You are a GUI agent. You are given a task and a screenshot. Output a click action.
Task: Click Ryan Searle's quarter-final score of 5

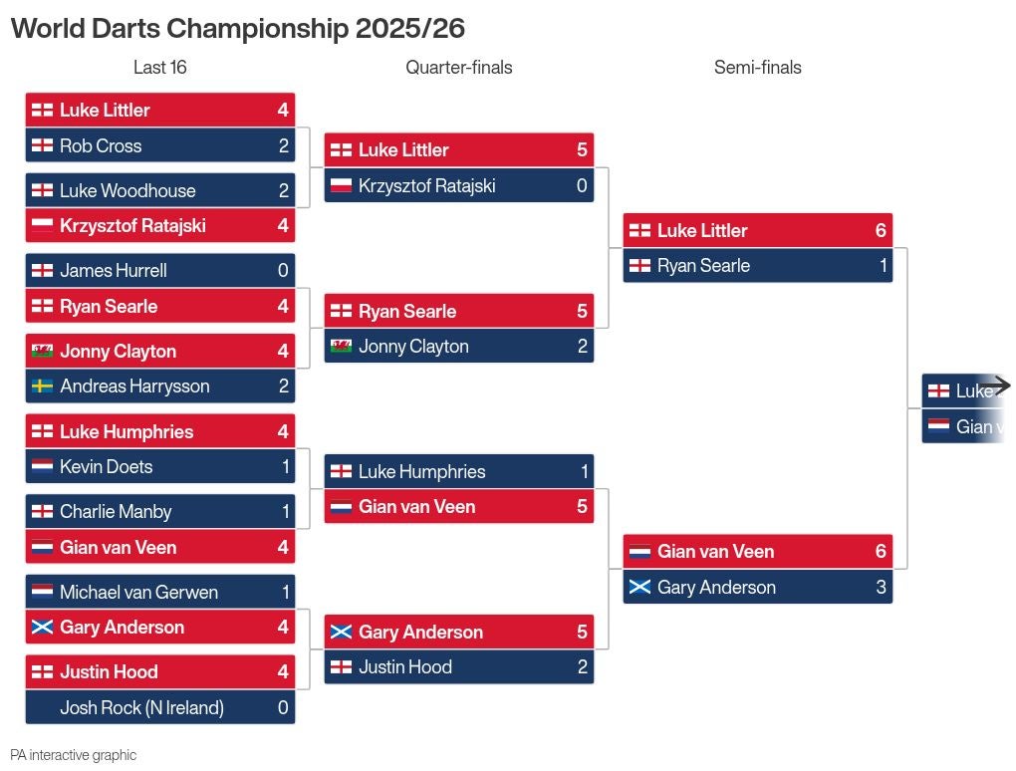point(582,311)
